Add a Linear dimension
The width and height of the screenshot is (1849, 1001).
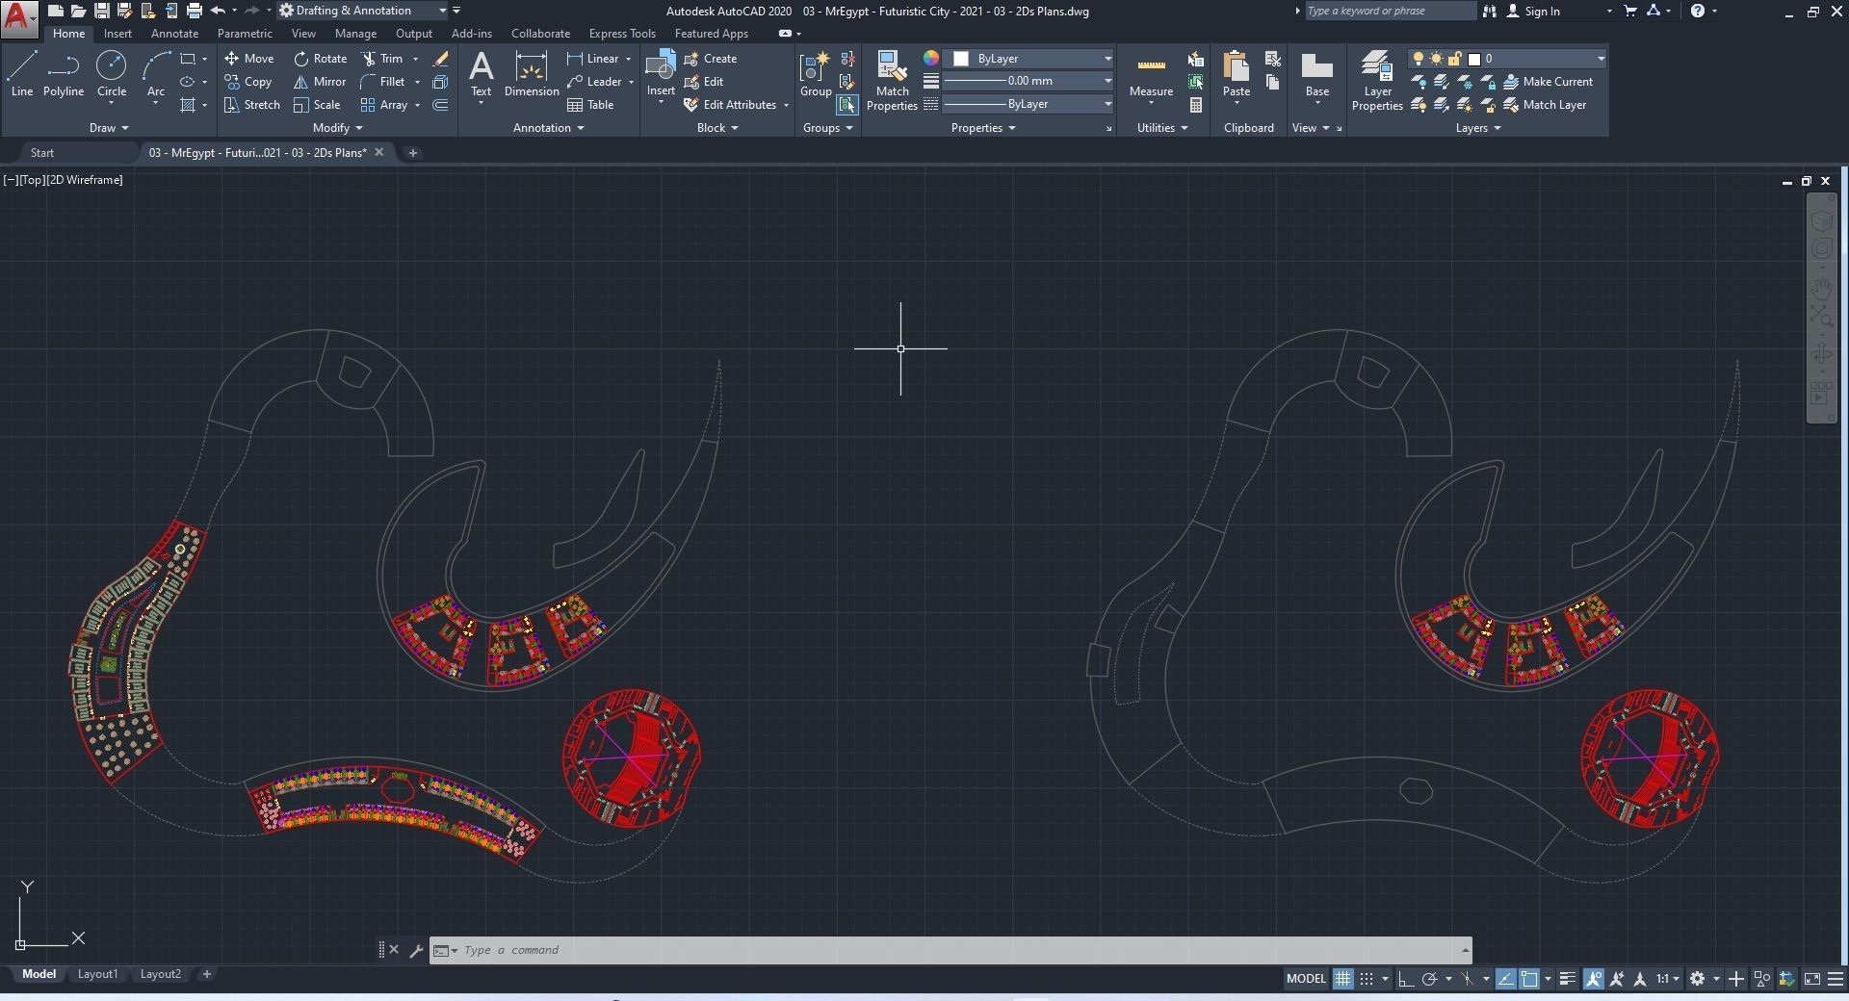(x=593, y=59)
